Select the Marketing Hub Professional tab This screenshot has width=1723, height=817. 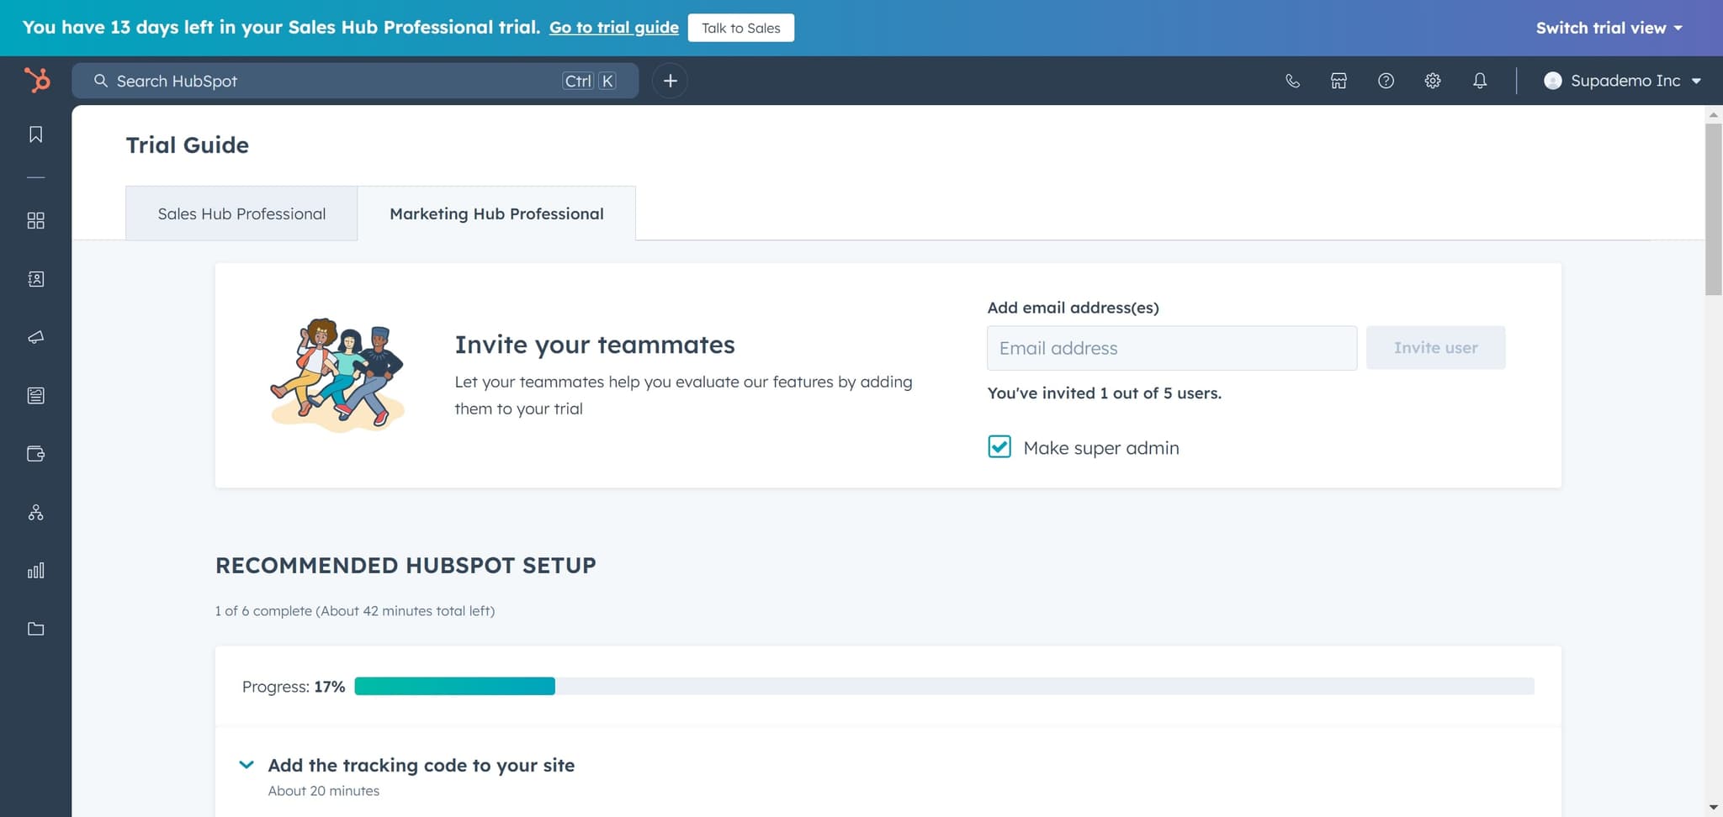pos(496,213)
